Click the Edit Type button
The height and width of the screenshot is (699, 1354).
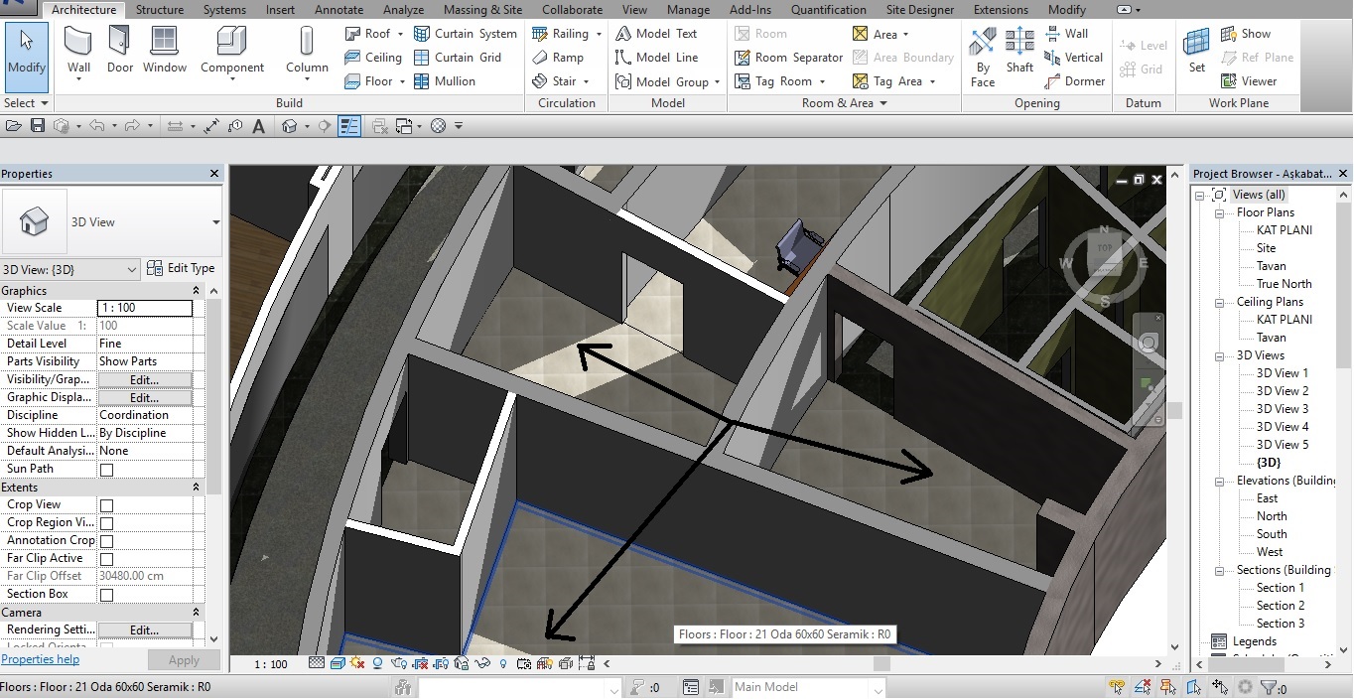pos(181,268)
